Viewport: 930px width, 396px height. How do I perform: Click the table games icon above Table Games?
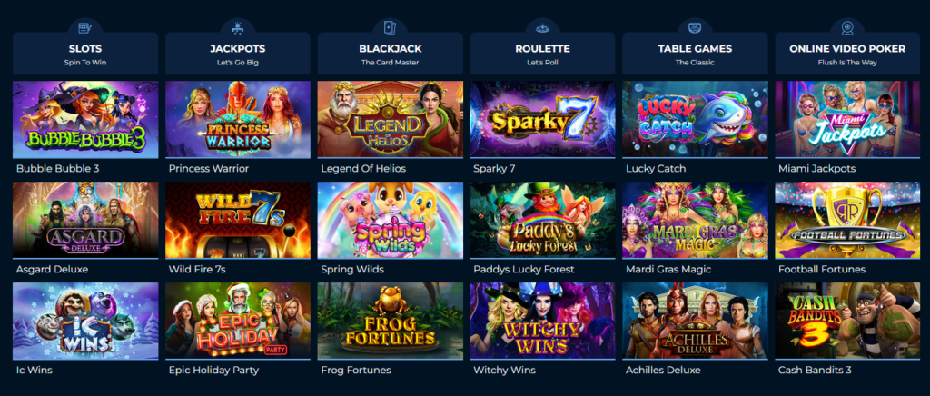tap(695, 27)
